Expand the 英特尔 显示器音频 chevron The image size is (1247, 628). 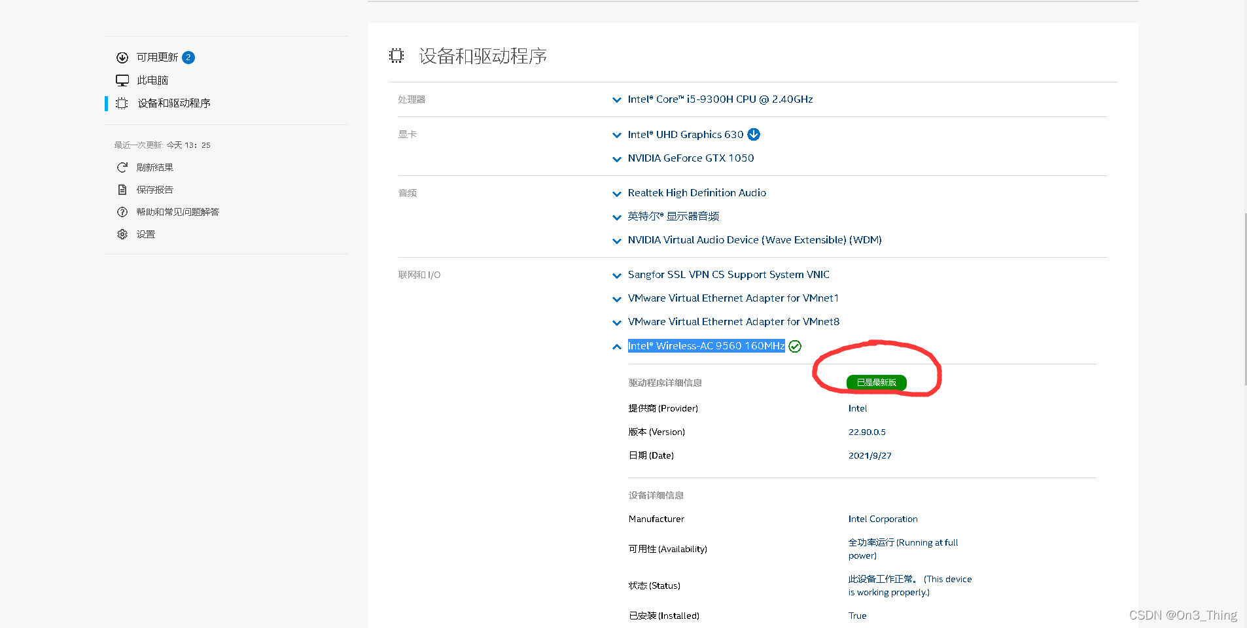point(616,217)
